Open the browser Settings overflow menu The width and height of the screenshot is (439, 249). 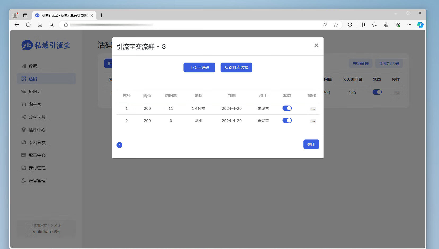tap(409, 25)
